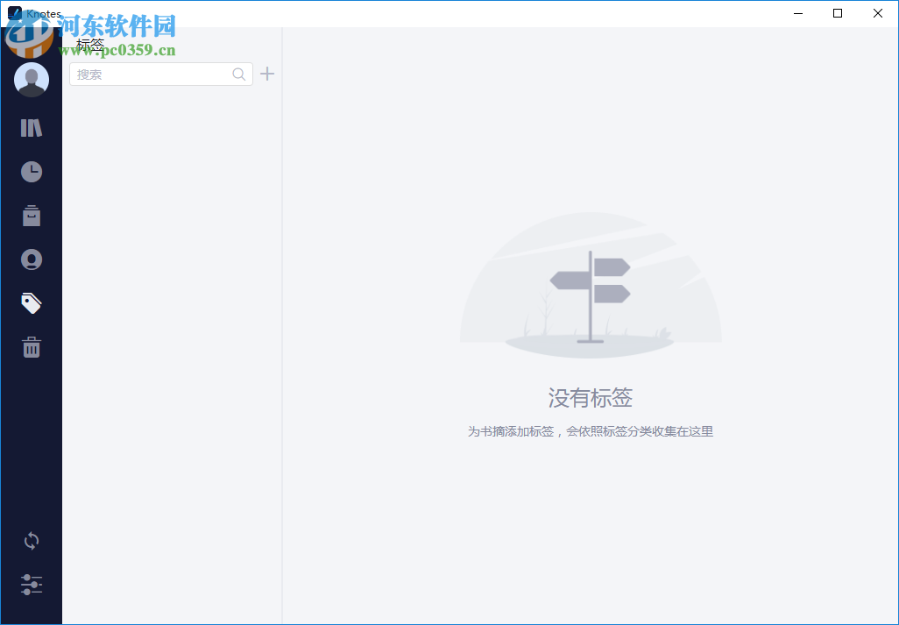
Task: Click the Knotes app logo
Action: click(12, 12)
